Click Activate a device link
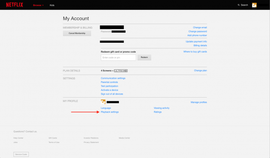 click(x=109, y=90)
